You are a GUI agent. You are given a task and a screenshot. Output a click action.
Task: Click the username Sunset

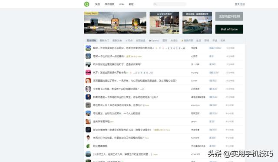coord(194,81)
